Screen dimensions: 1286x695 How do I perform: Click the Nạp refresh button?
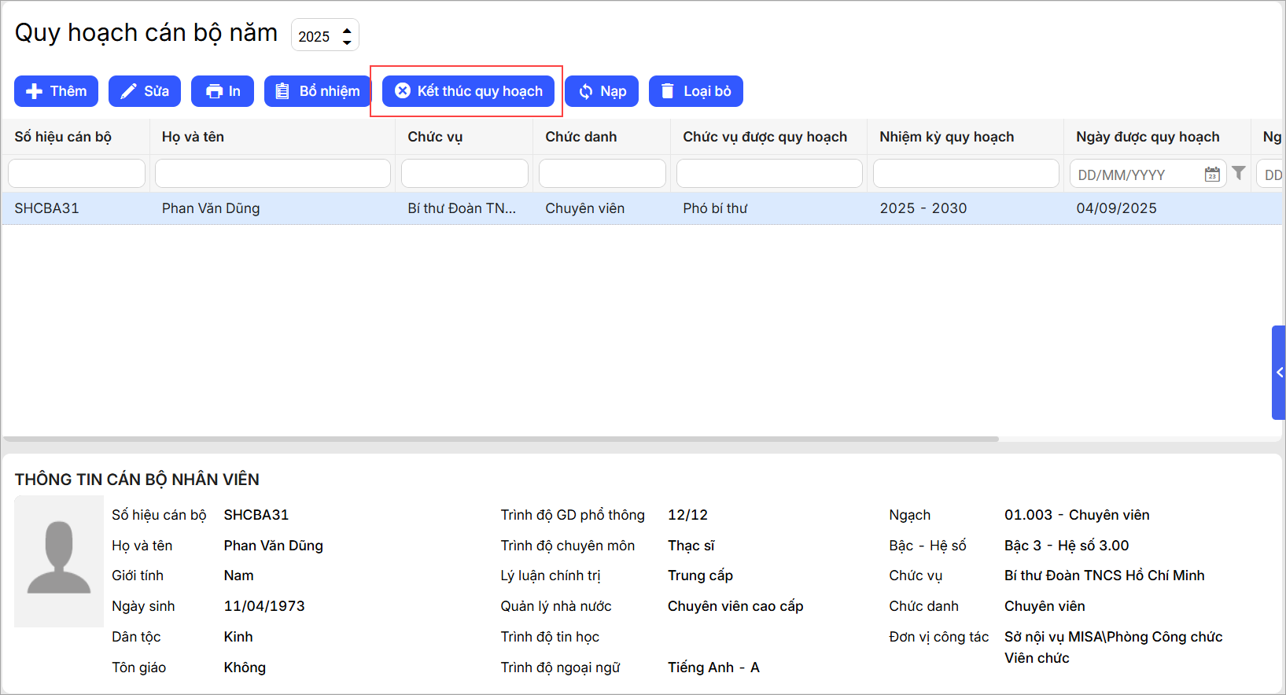602,91
